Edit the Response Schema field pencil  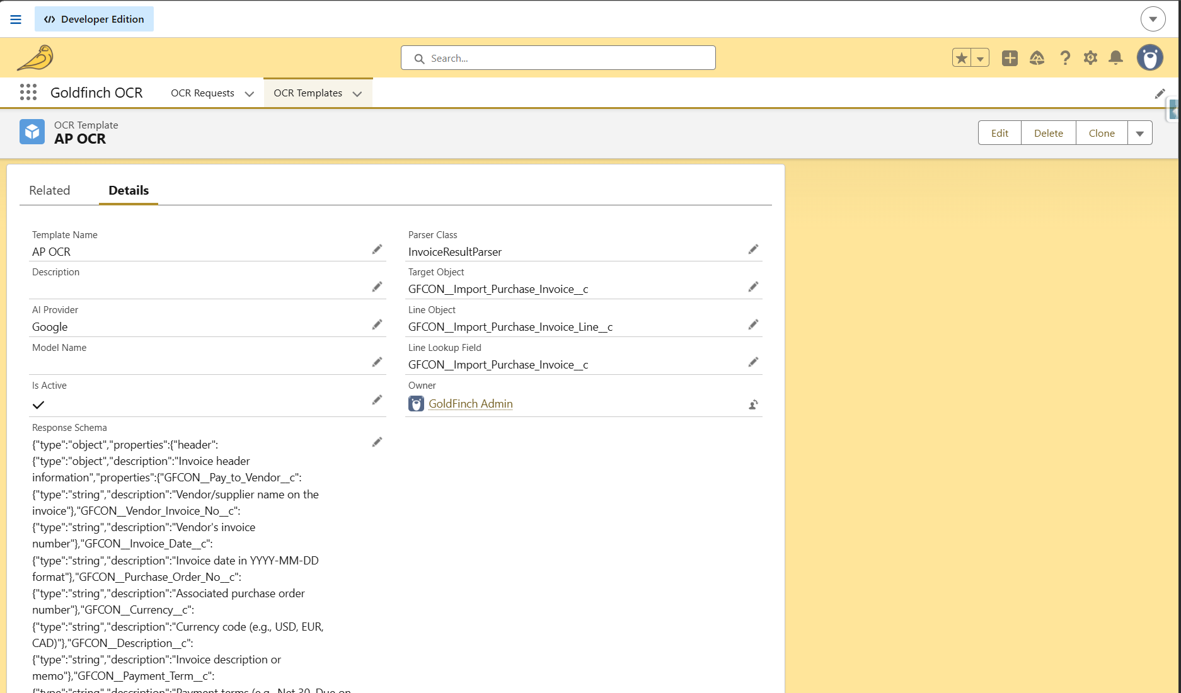coord(377,442)
